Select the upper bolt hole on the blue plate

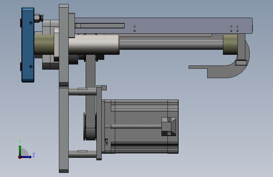click(x=31, y=23)
